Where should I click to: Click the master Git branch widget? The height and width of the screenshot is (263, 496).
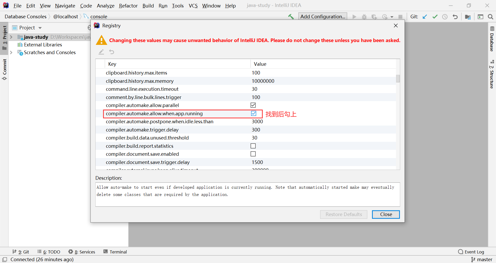pyautogui.click(x=482, y=259)
